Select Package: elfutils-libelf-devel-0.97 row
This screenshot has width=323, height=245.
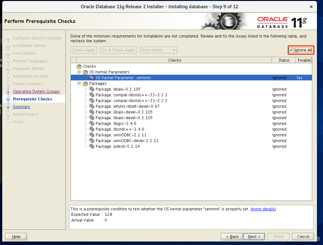click(191, 106)
